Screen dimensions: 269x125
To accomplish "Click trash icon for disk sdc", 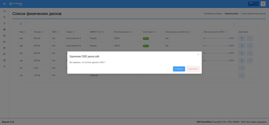I will (242, 53).
